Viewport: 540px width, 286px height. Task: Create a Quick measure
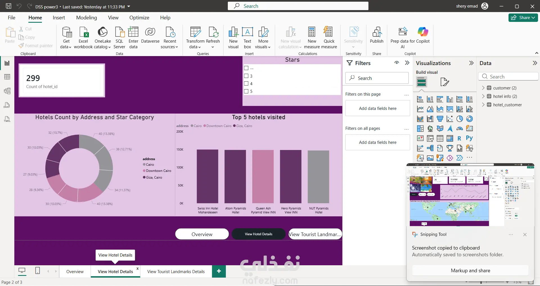pos(329,38)
